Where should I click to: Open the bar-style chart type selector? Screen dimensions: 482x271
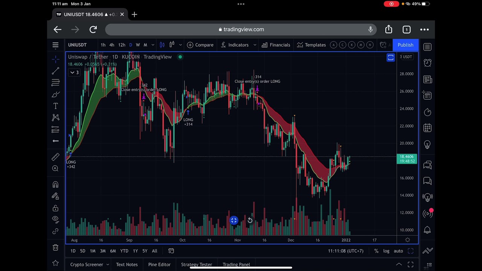(x=172, y=45)
